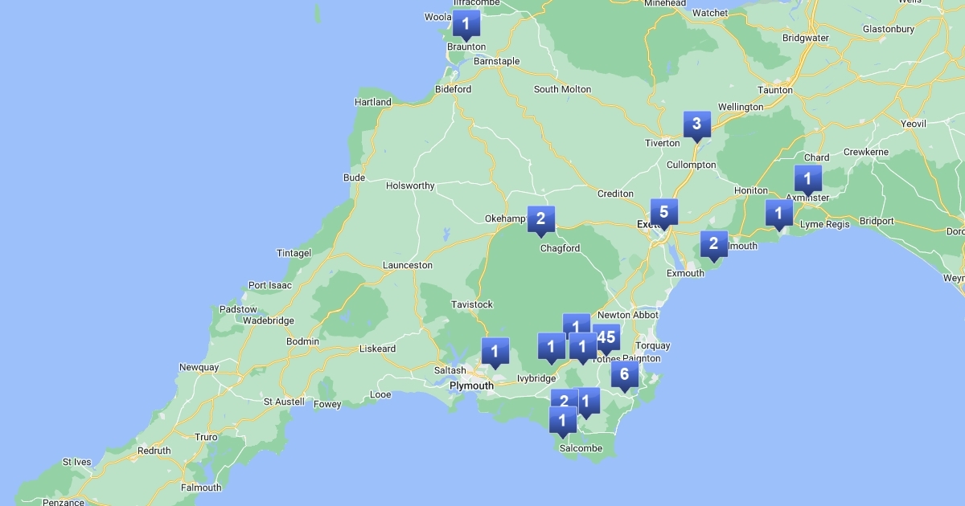Open the marker 1 above Axminster
This screenshot has height=506, width=965.
[x=808, y=180]
